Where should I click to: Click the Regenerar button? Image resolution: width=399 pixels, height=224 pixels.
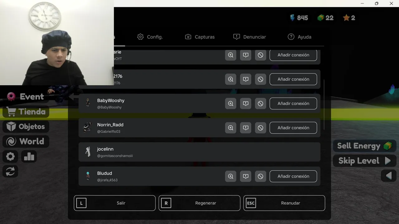point(199,203)
